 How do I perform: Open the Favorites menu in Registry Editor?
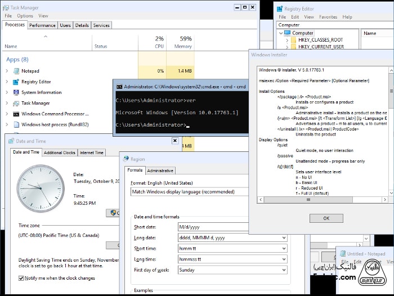click(328, 17)
